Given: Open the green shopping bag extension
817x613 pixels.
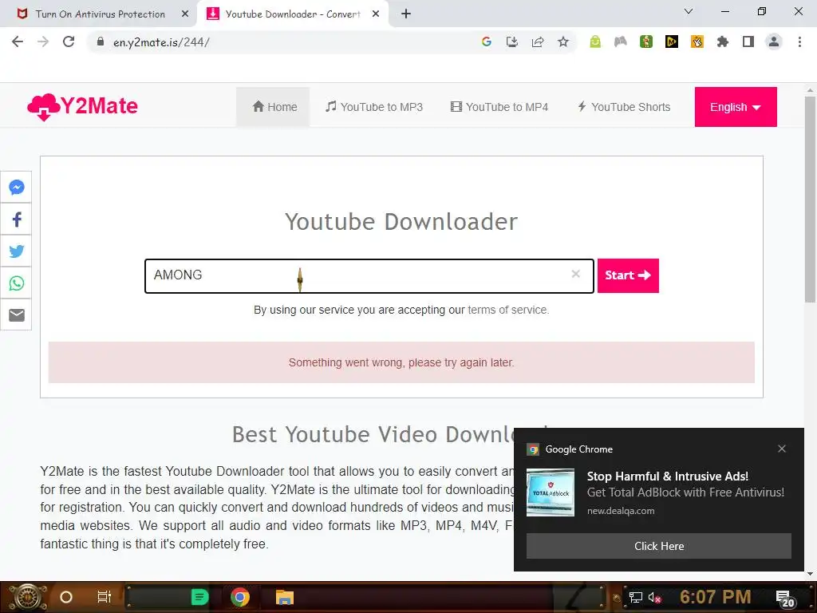Looking at the screenshot, I should [595, 42].
